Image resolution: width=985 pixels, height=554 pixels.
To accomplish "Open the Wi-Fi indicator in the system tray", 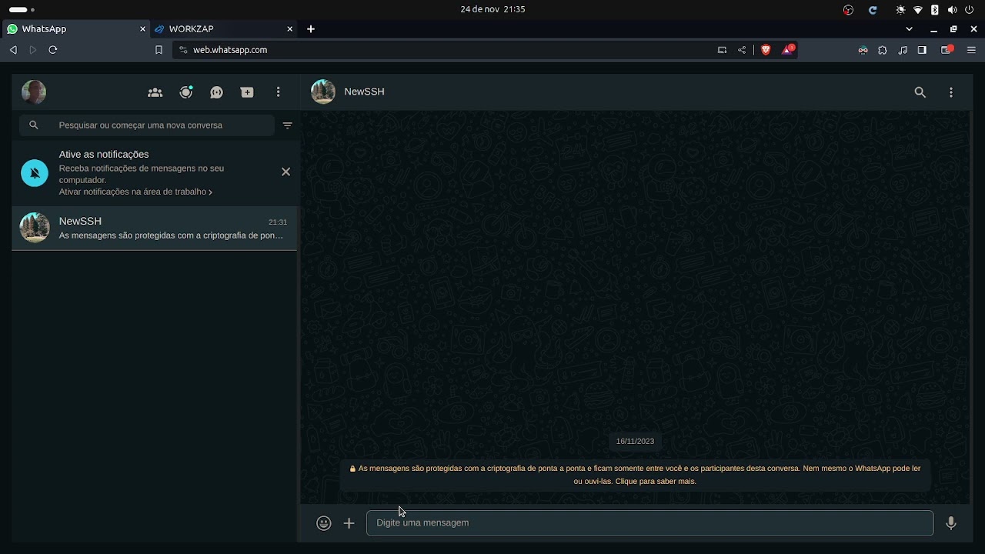I will (918, 10).
